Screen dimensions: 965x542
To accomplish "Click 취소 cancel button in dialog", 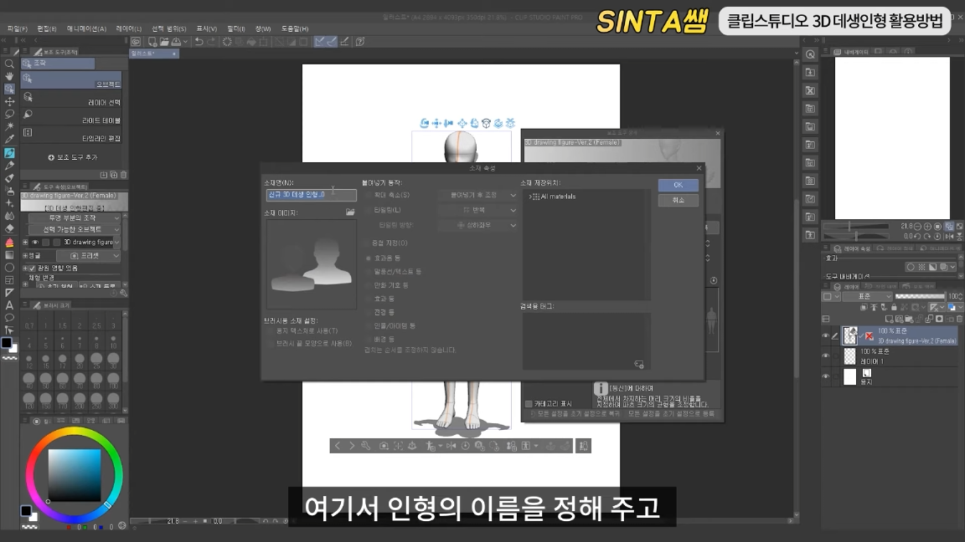I will point(678,201).
